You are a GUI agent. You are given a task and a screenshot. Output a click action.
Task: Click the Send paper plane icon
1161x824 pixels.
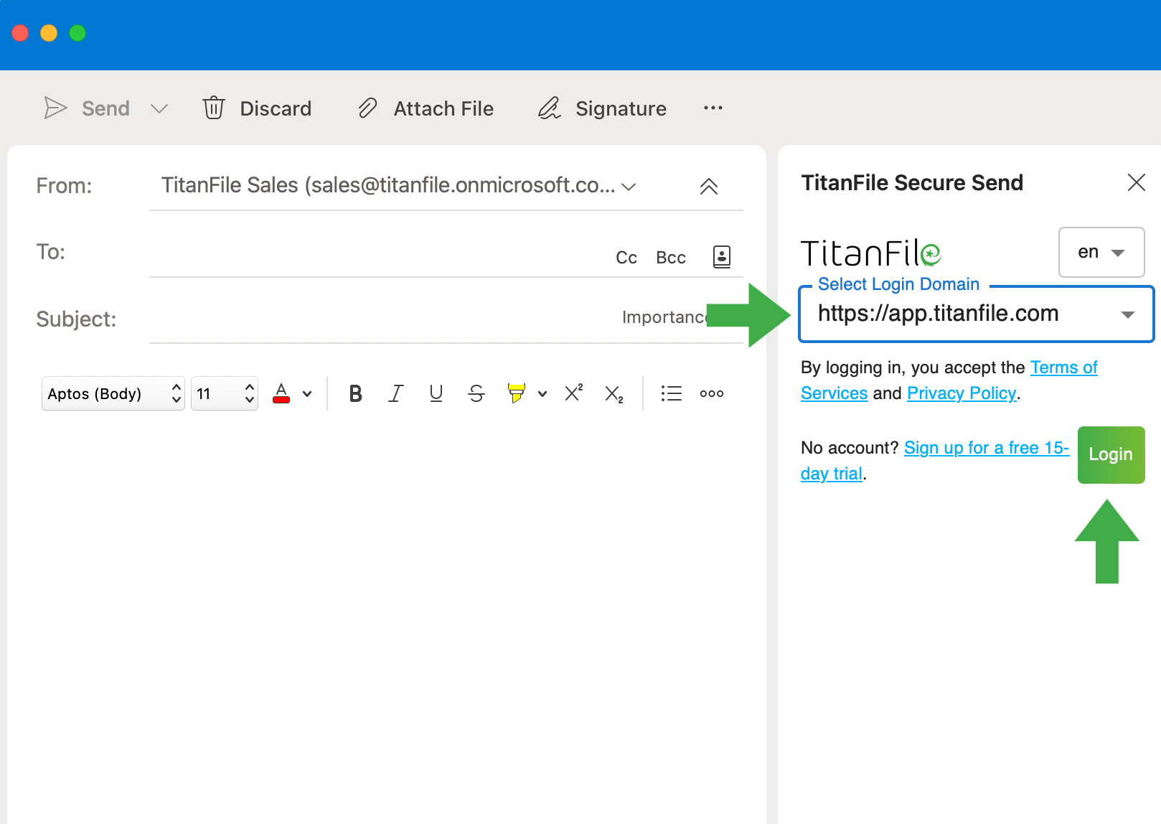click(x=55, y=108)
